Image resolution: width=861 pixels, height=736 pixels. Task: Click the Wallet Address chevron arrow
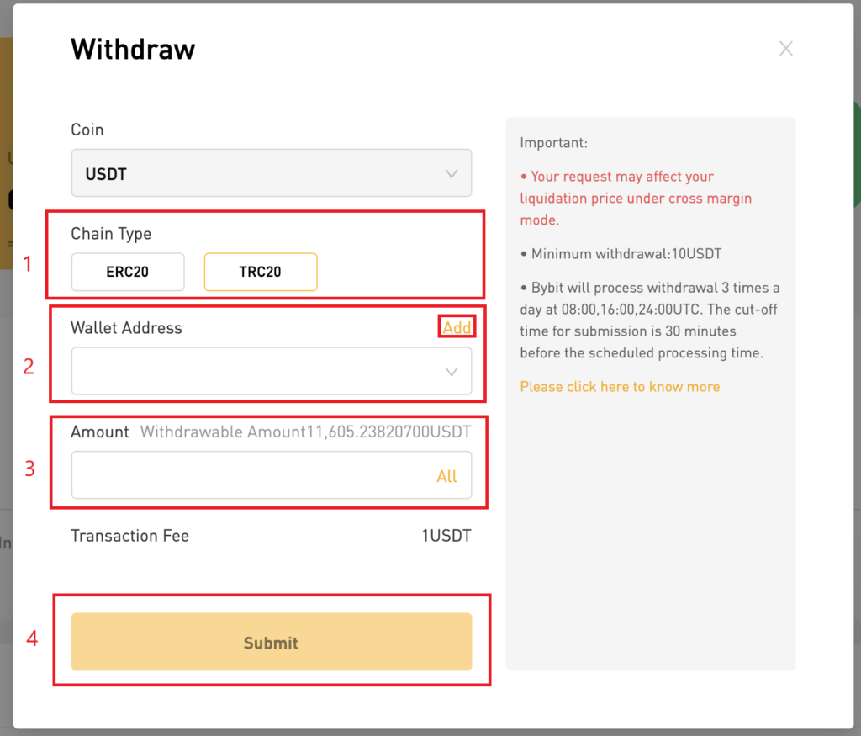click(452, 372)
